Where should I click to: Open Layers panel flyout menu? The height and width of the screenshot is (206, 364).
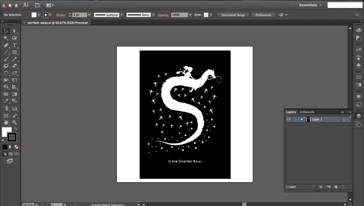[349, 112]
